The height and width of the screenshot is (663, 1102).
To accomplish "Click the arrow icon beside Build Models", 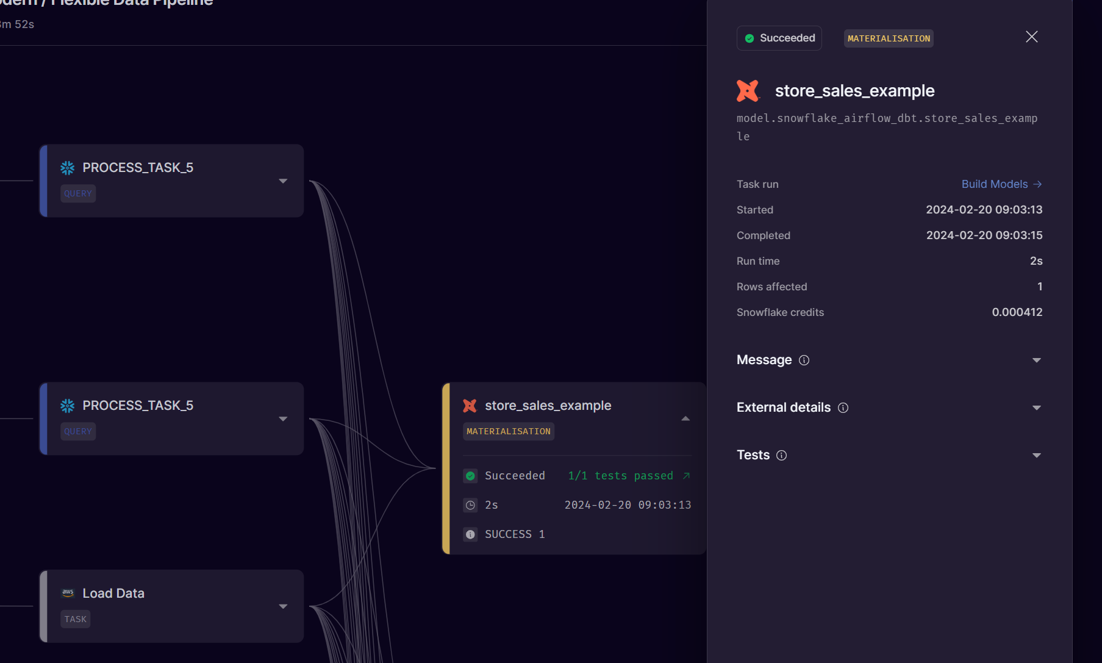I will pos(1037,184).
